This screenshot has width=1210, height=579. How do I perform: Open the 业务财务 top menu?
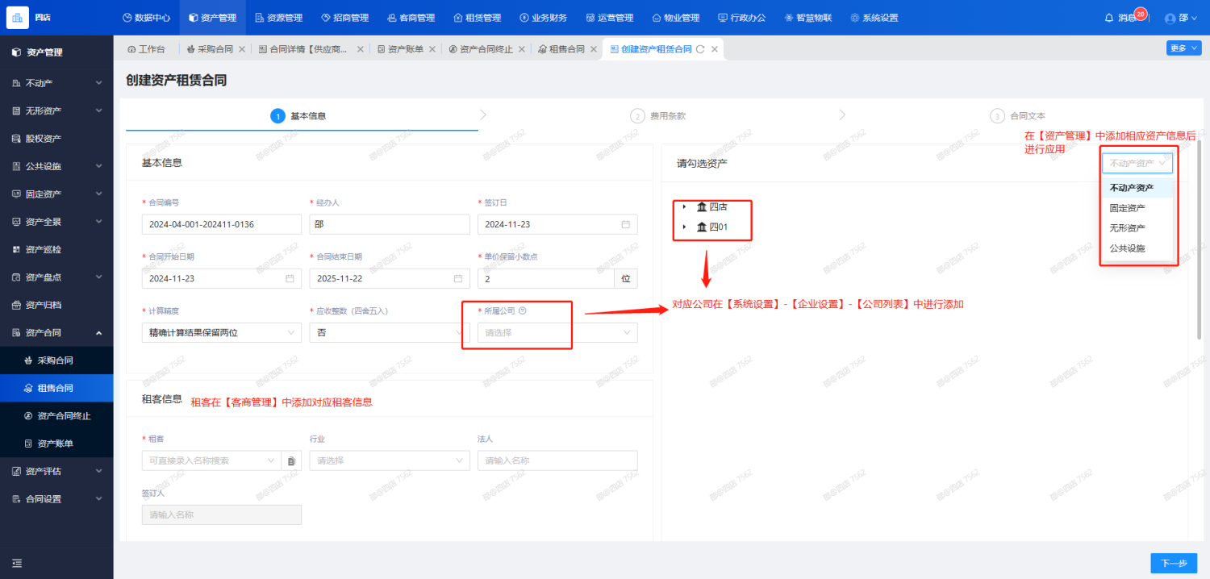(543, 18)
